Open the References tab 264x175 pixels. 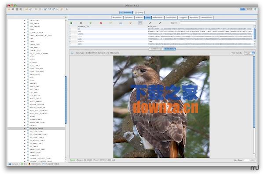(x=158, y=17)
